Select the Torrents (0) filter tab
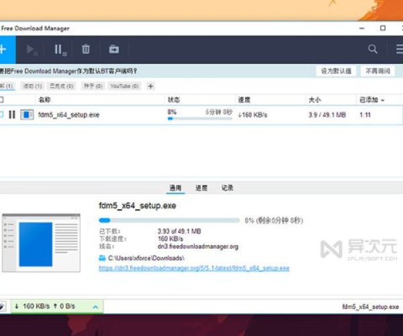403x336 pixels. point(93,86)
